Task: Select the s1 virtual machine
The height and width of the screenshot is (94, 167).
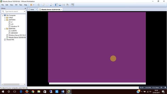Action: [12, 22]
